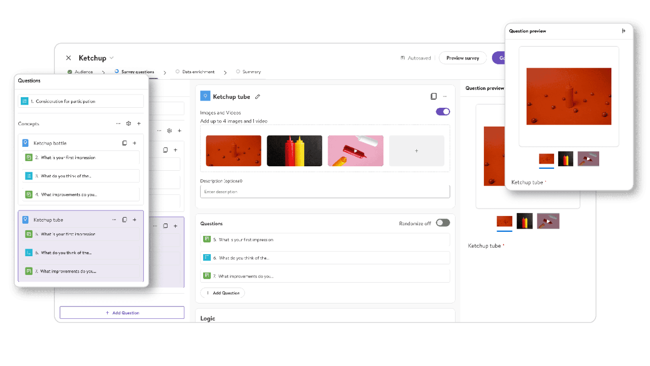This screenshot has width=650, height=366.
Task: Go to the Data enrichment step
Action: click(x=198, y=72)
